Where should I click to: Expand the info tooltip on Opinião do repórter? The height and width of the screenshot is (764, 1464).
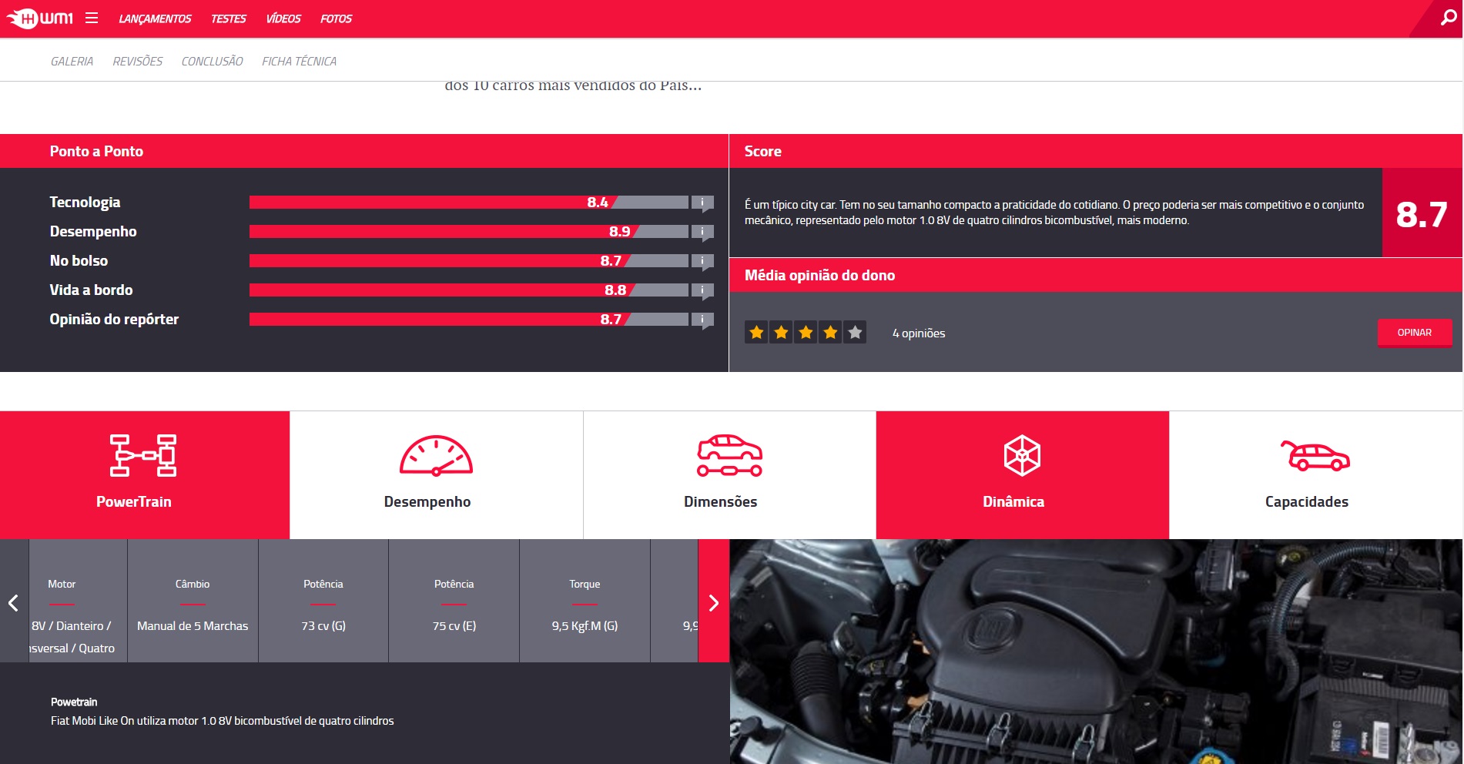[701, 319]
